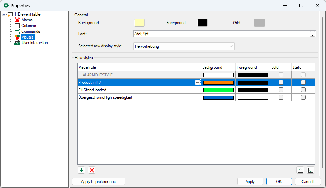
Task: Pick the General Background color swatch
Action: (139, 23)
